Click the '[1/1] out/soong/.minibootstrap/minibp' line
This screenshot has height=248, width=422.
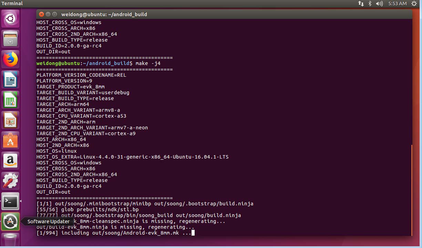145,204
